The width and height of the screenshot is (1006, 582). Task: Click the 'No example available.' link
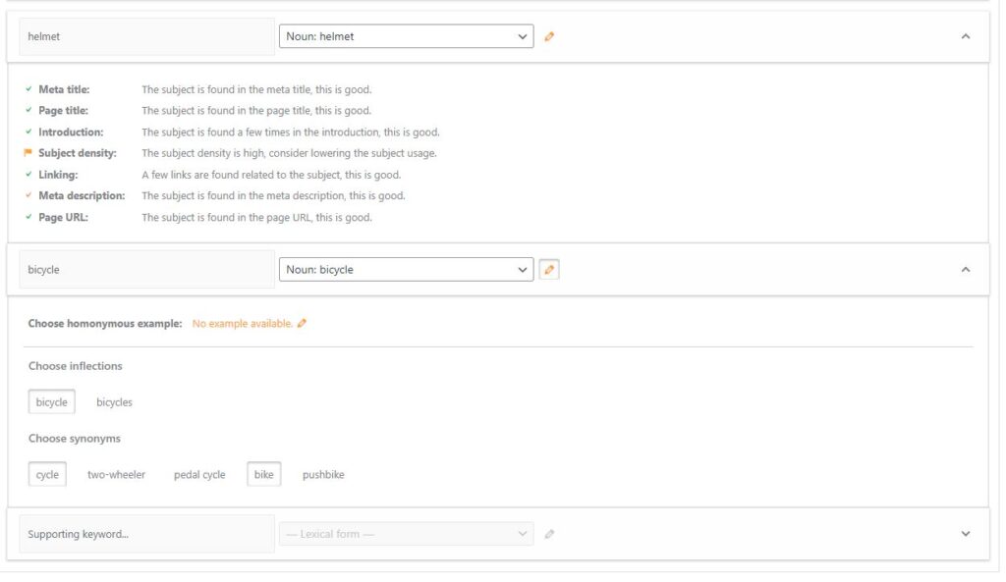243,324
